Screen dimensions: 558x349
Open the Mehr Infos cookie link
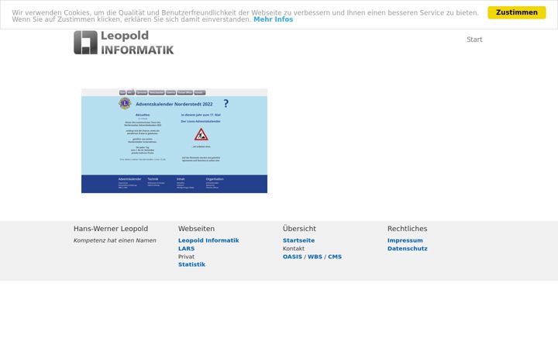tap(273, 19)
